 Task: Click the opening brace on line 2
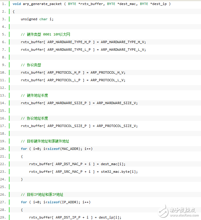[13, 11]
